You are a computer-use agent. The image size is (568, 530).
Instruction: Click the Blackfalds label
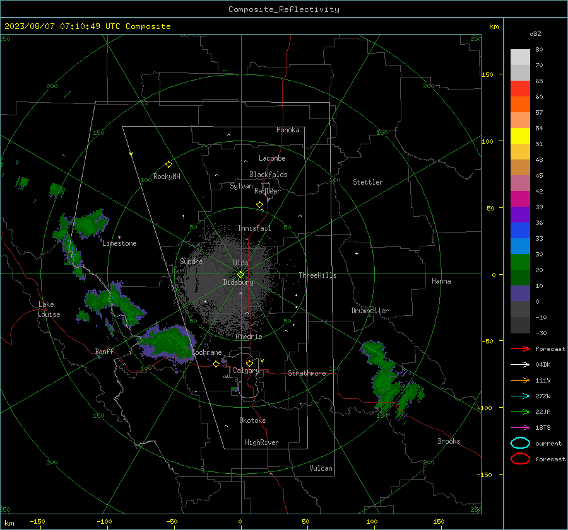[x=268, y=175]
